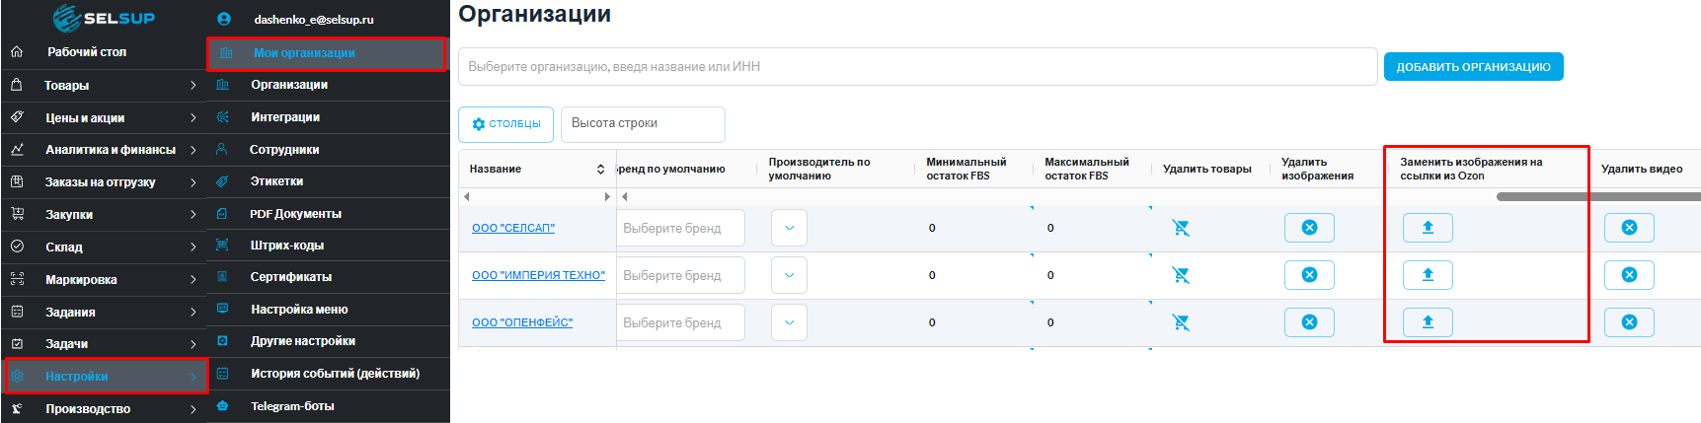Expand manufacturer dropdown for ООО "СЕЛСАП"
Screen dimensions: 1701x423
click(x=789, y=228)
